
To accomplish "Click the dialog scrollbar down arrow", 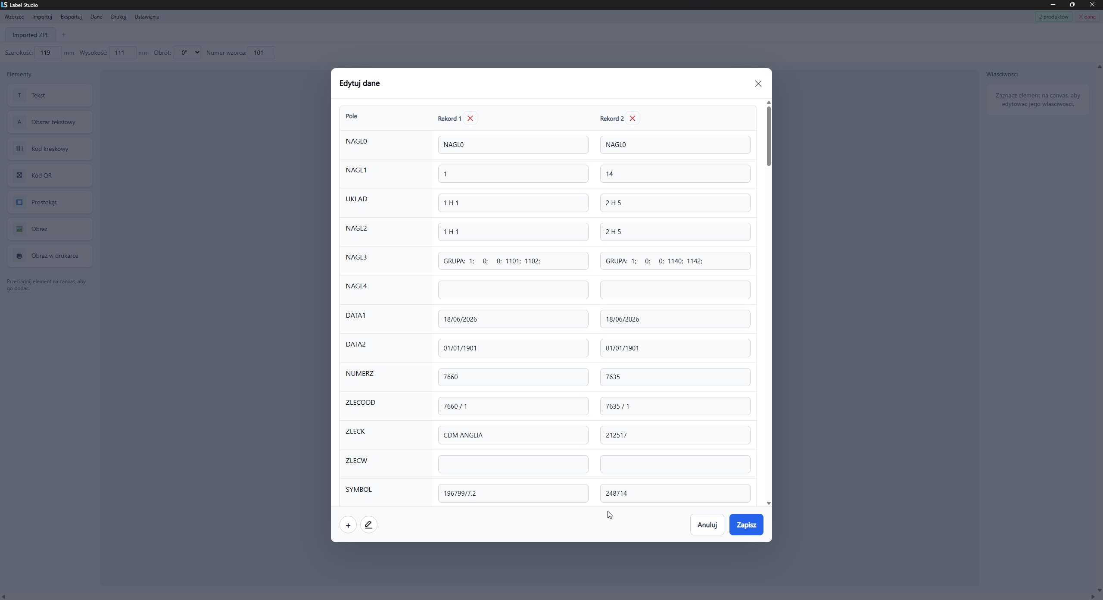I will pyautogui.click(x=769, y=503).
